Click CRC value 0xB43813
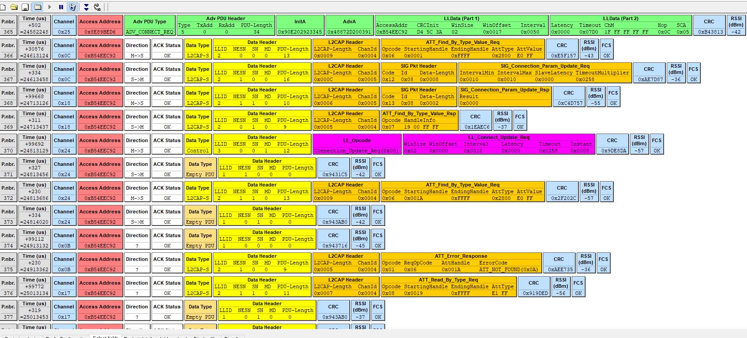 click(709, 25)
